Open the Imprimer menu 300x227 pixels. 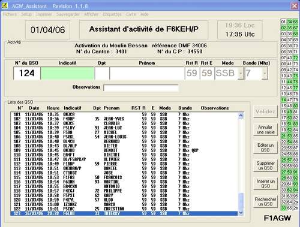pos(44,14)
